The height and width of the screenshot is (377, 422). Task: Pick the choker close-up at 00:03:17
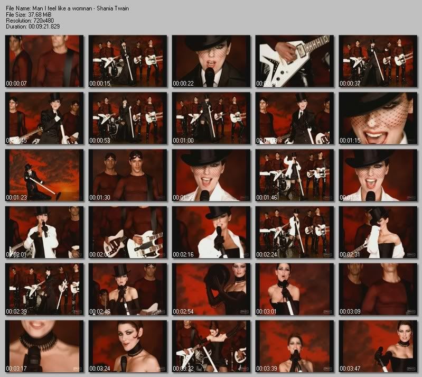click(44, 347)
